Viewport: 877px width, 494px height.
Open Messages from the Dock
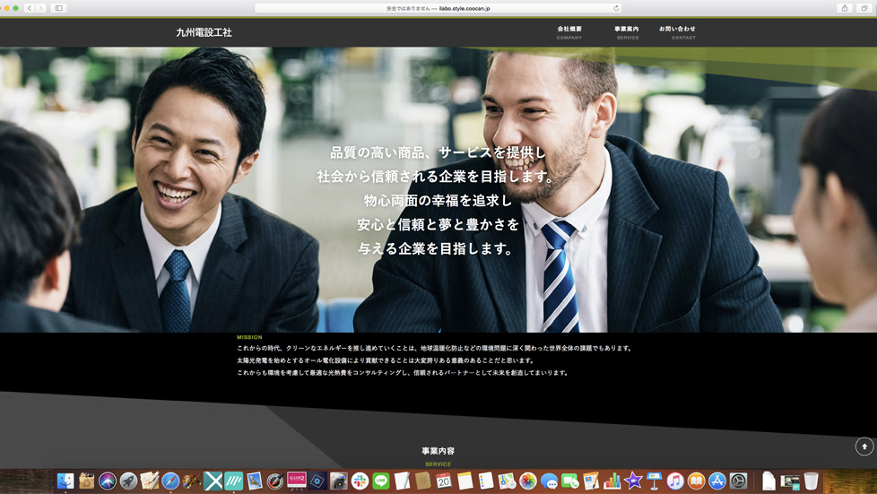coord(549,481)
